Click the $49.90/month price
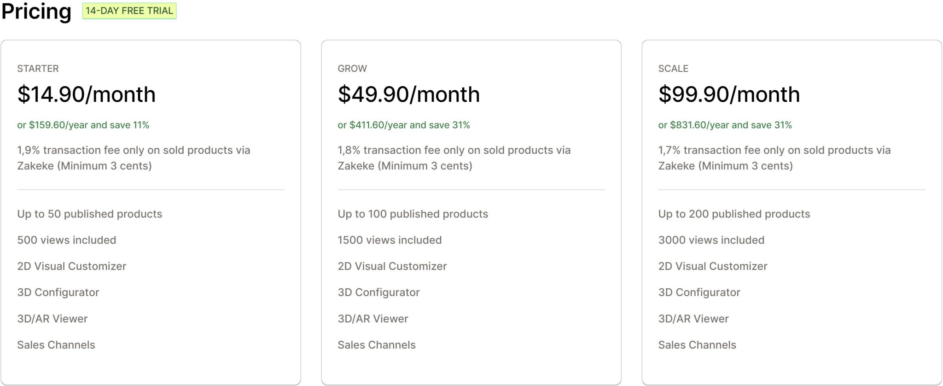Screen dimensions: 943x386 (x=409, y=94)
